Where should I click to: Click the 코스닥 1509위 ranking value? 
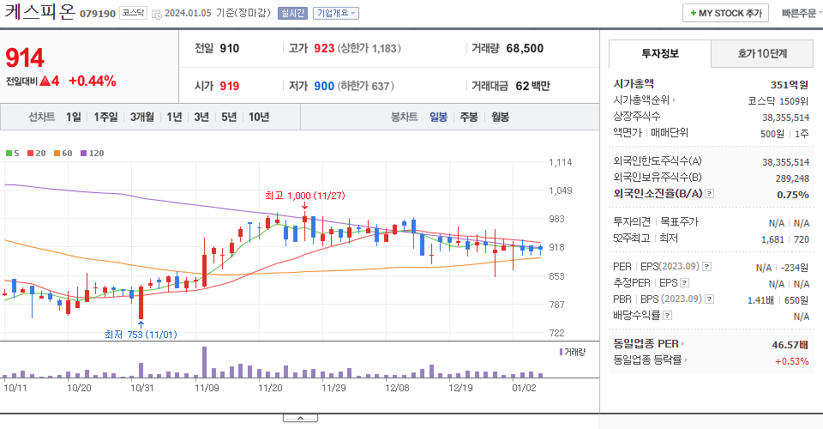778,101
